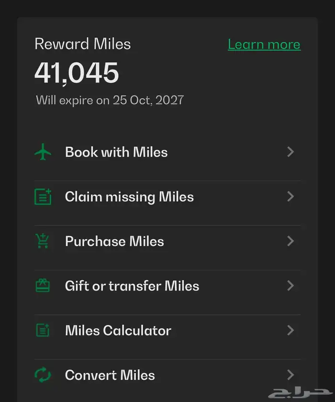The height and width of the screenshot is (402, 335).
Task: Tap the gift card icon
Action: [x=43, y=286]
